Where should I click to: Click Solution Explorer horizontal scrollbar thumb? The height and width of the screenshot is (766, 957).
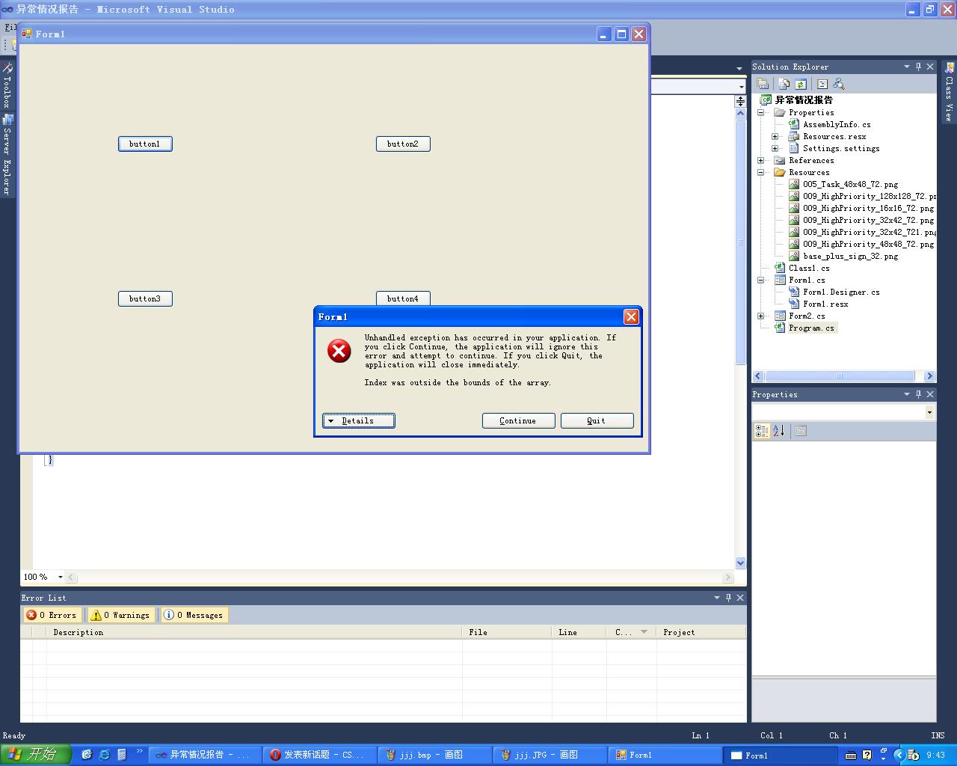pos(839,376)
